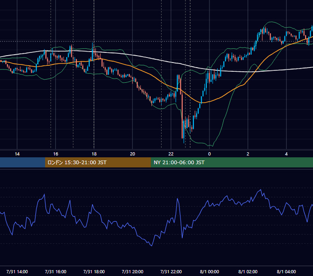This screenshot has height=276, width=313.
Task: Click the 16 hour axis label
Action: 56,154
